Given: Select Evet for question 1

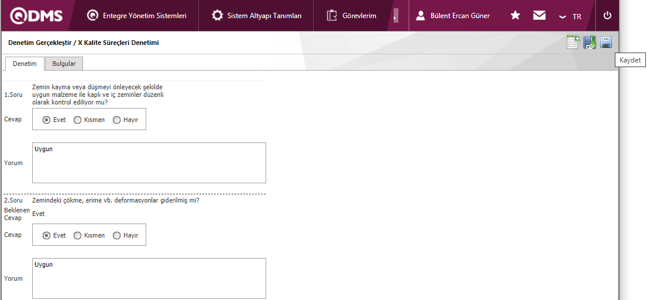Looking at the screenshot, I should pos(47,120).
